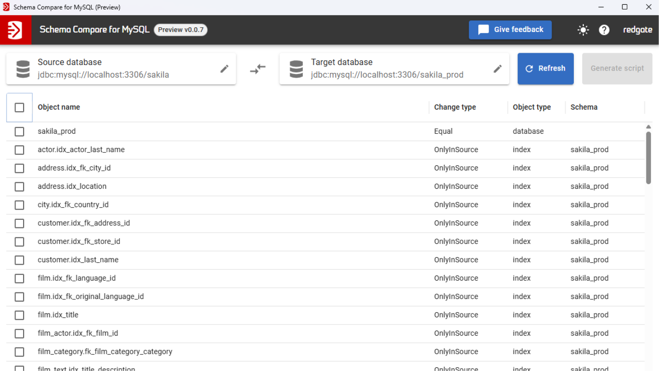Select city.idx_fk_country_id object name
Image resolution: width=659 pixels, height=371 pixels.
pos(73,205)
